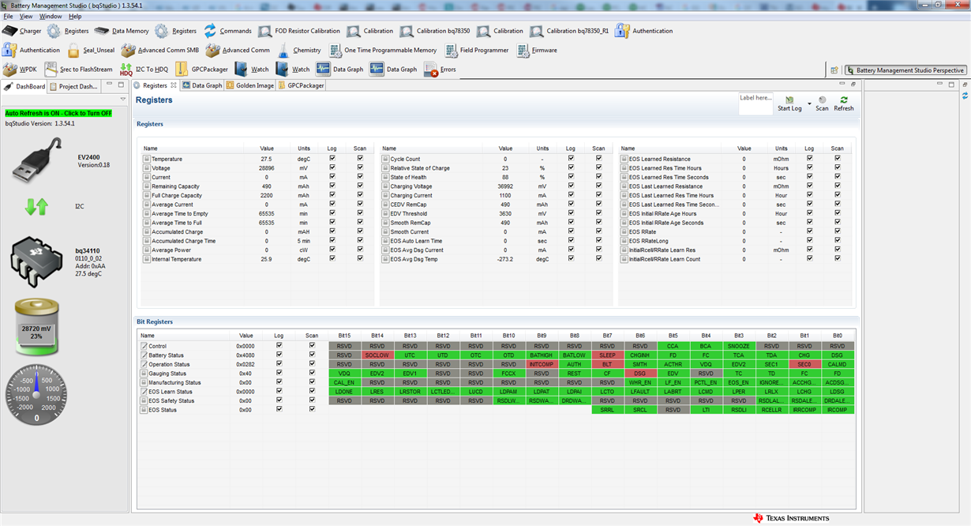Open the Charger tool in the toolbar

coord(21,31)
